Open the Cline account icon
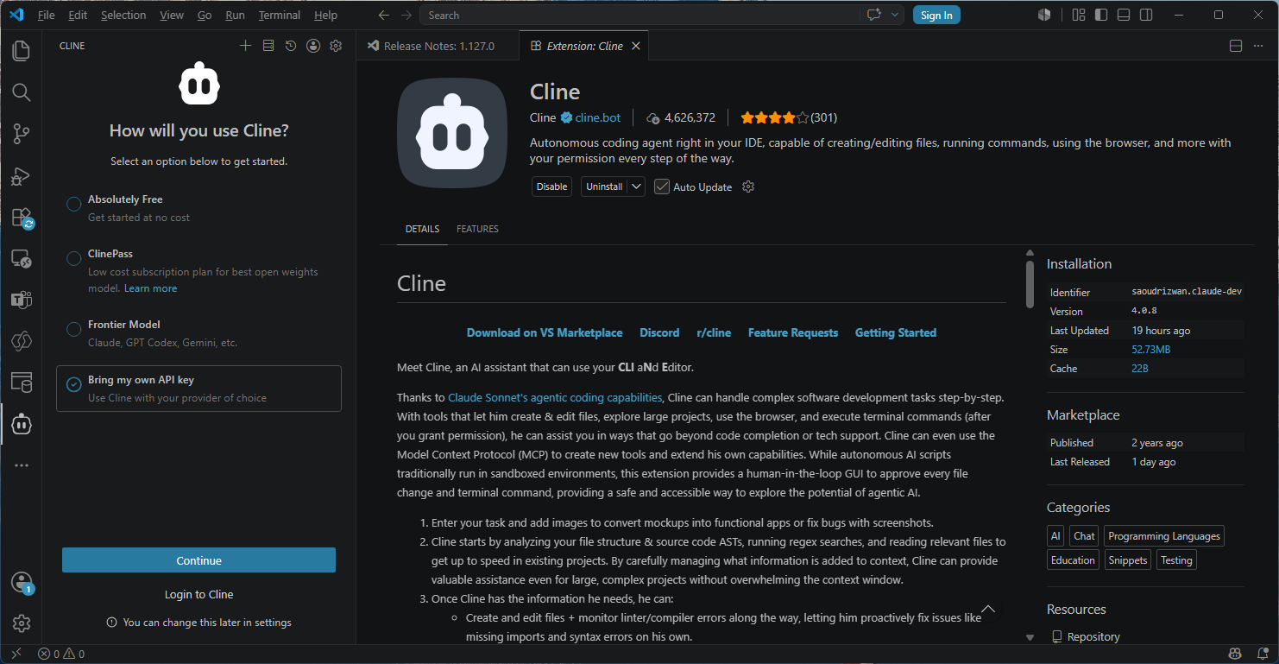This screenshot has height=664, width=1279. click(x=313, y=46)
